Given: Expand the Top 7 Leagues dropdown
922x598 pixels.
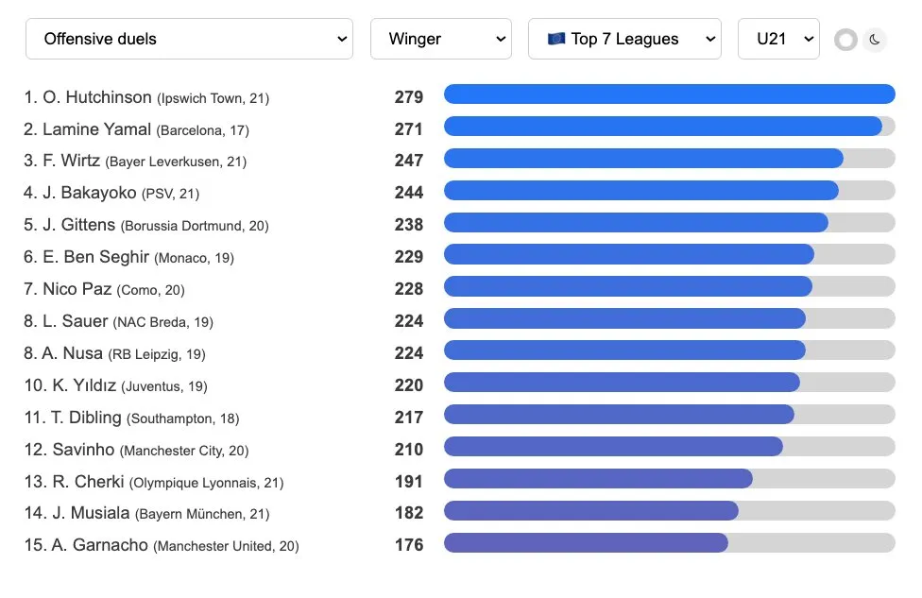Looking at the screenshot, I should click(624, 39).
